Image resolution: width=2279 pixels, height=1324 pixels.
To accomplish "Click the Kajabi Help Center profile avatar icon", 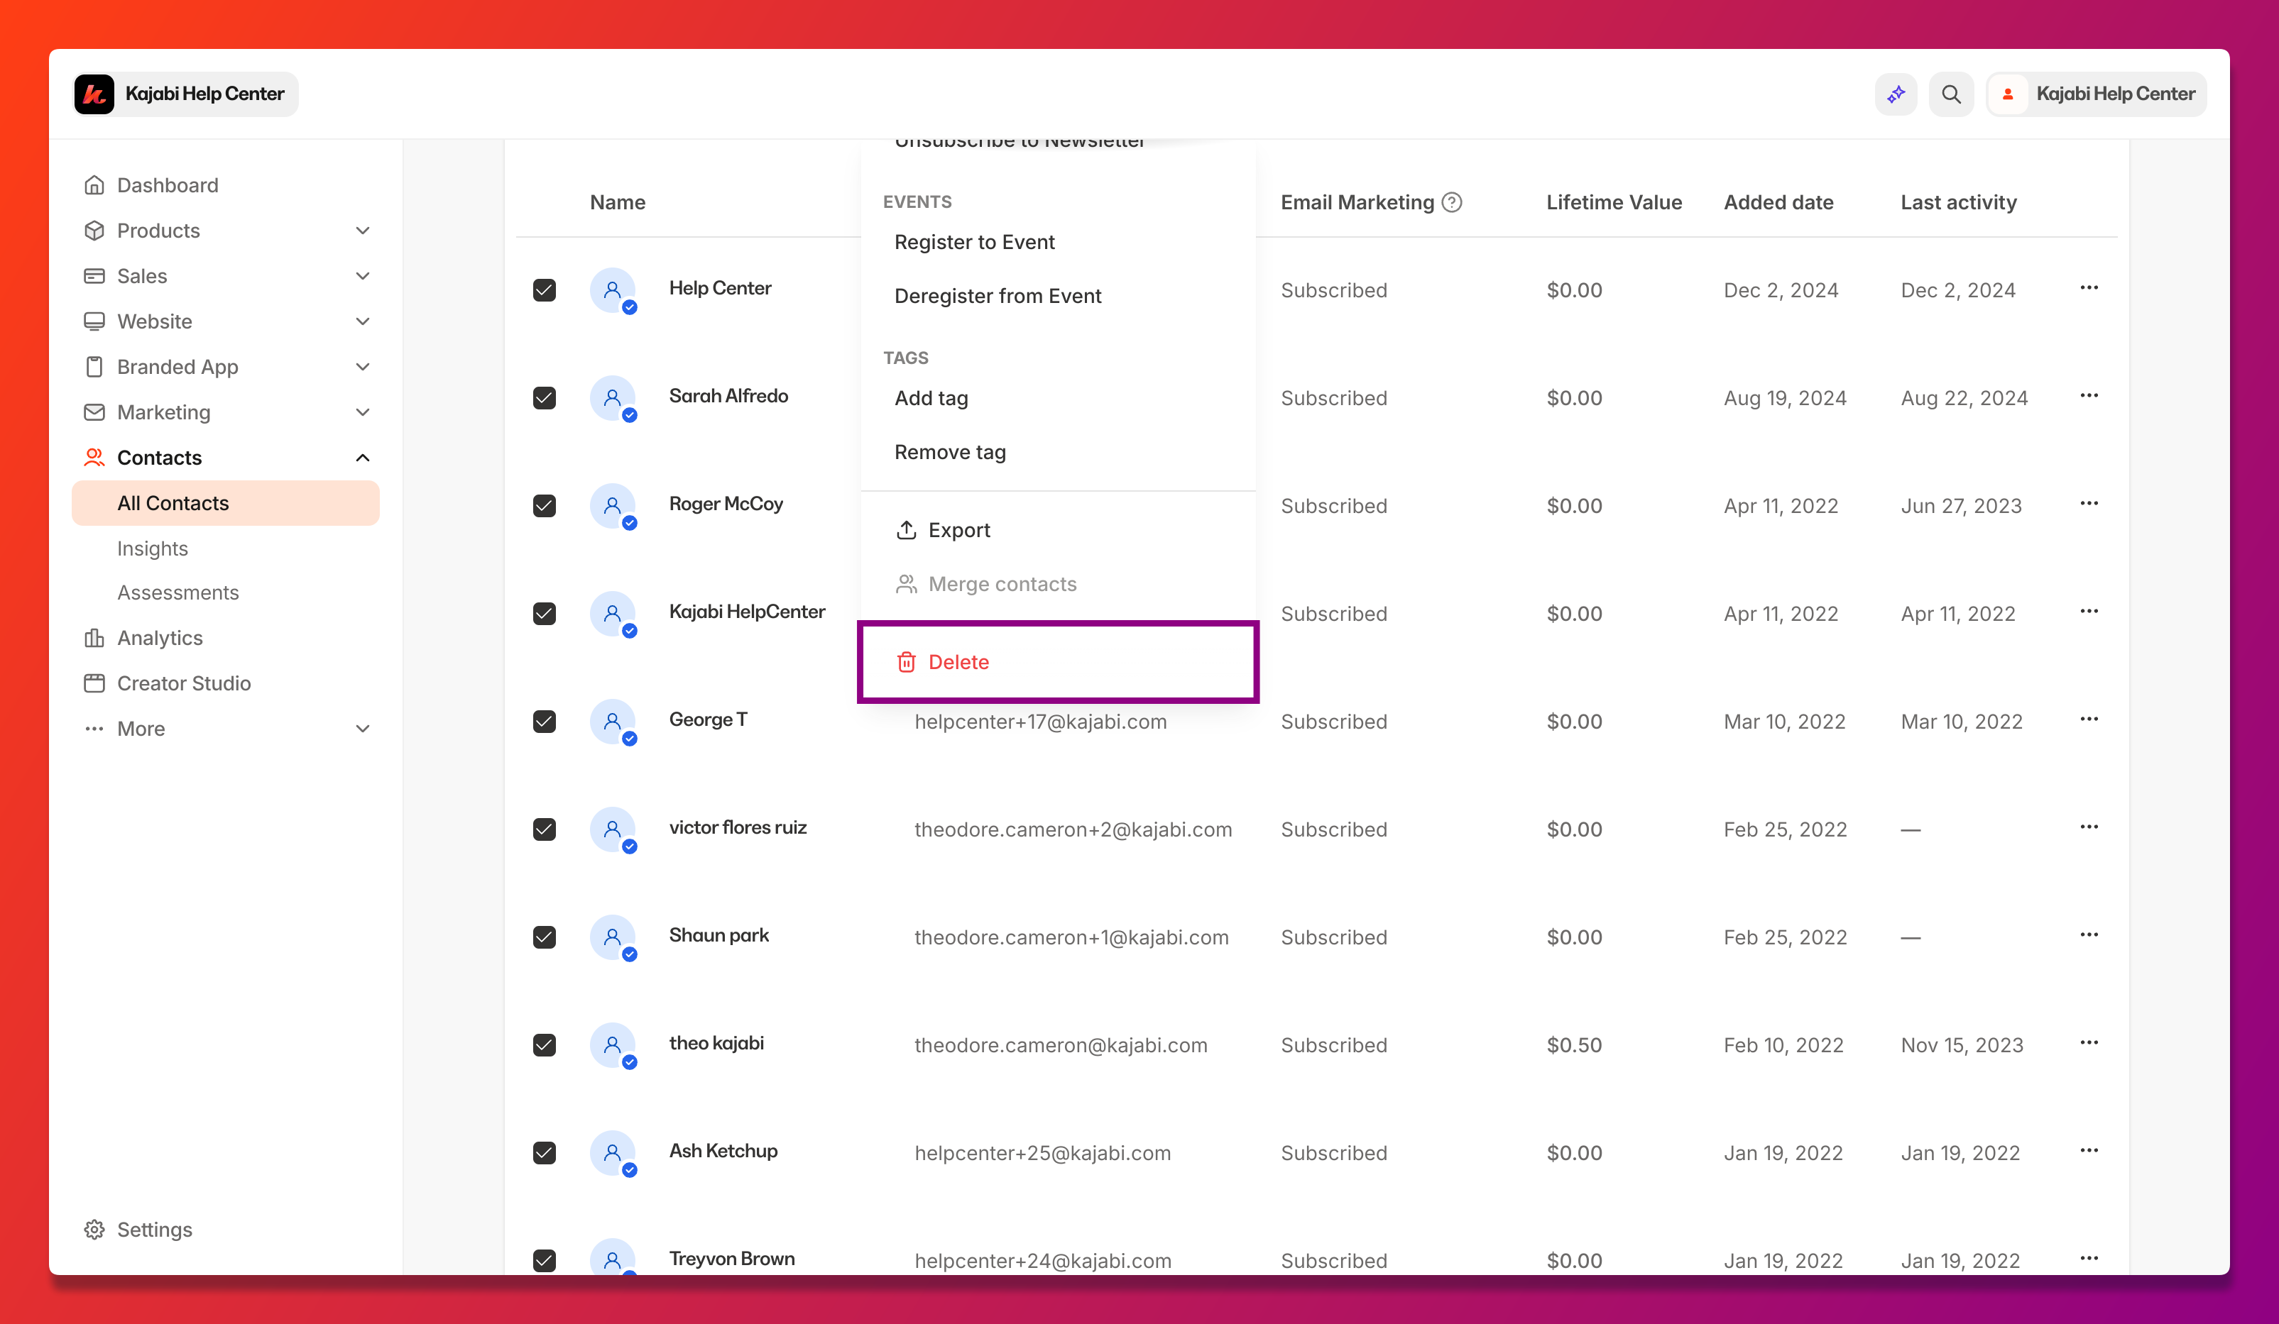I will coord(2008,94).
